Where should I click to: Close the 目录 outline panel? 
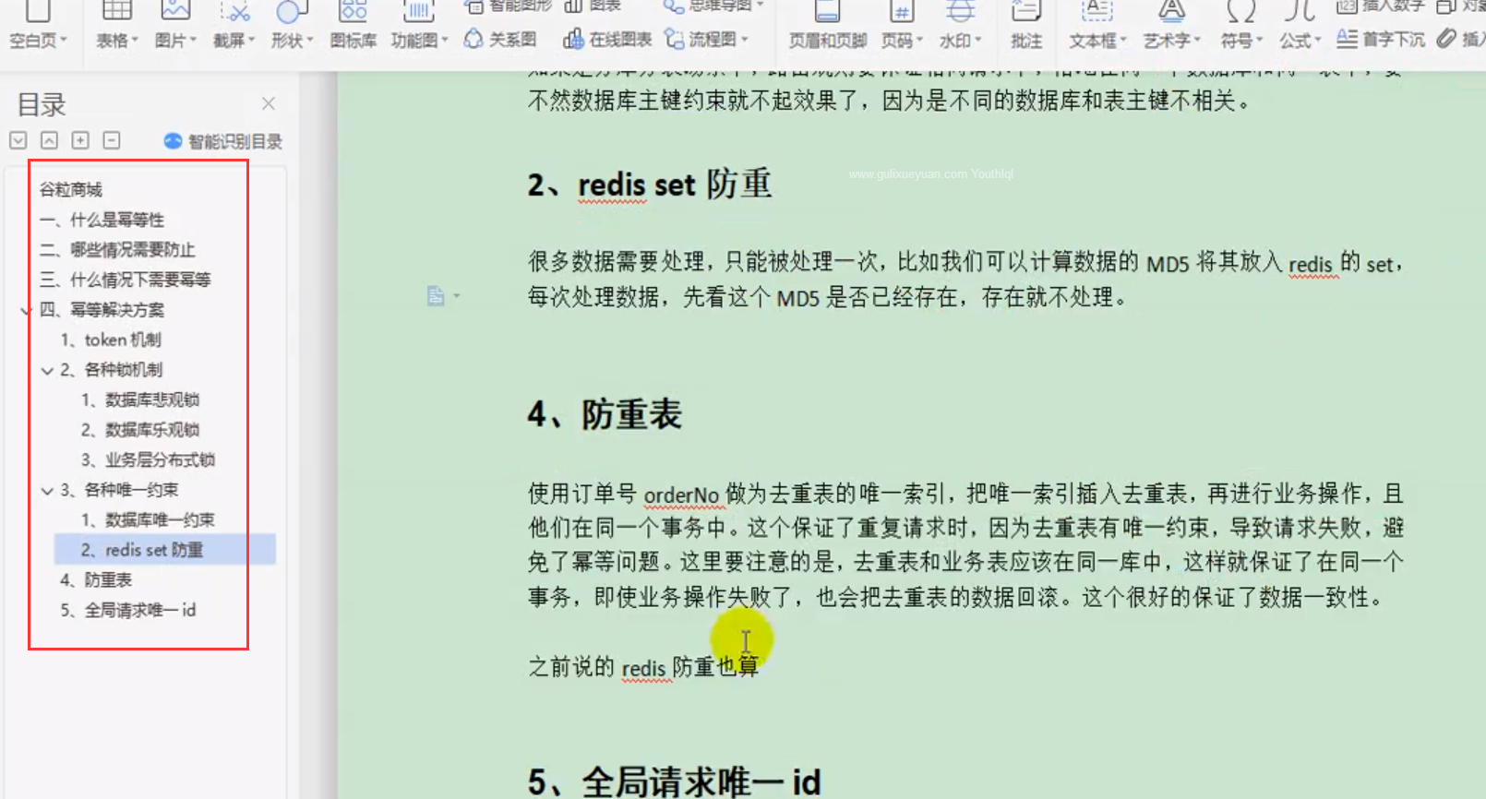point(269,103)
